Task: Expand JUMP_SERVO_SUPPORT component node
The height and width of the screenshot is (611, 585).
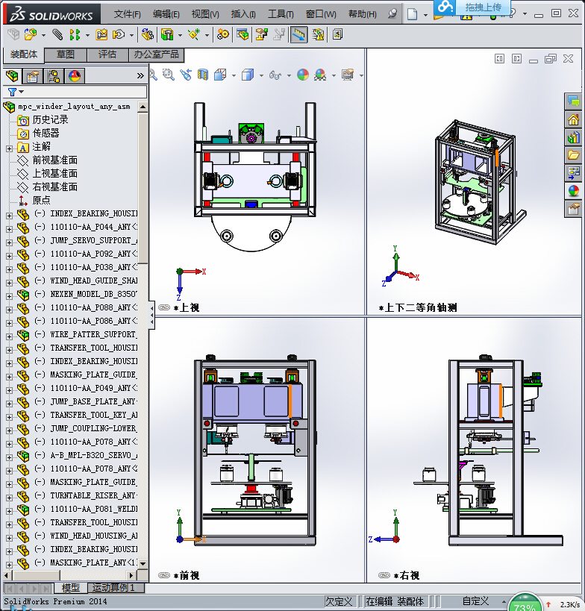Action: (x=9, y=242)
